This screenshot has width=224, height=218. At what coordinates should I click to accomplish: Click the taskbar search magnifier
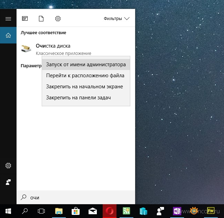tap(25, 211)
